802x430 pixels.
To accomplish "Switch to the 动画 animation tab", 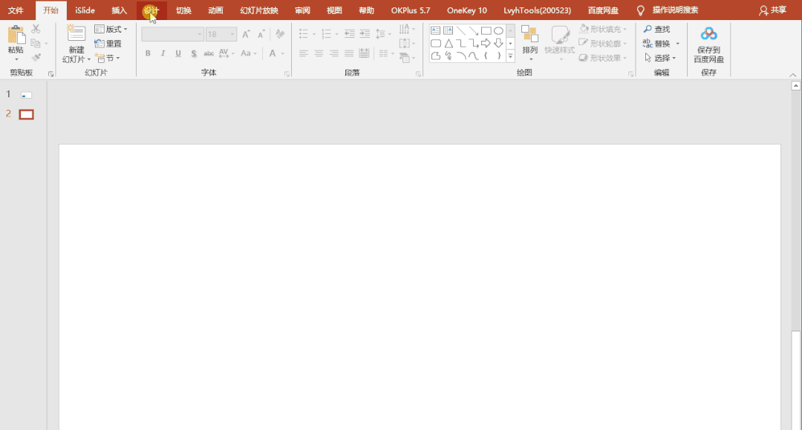I will [215, 10].
